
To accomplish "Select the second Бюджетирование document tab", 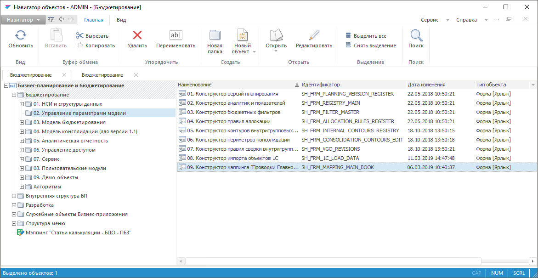I will point(102,75).
